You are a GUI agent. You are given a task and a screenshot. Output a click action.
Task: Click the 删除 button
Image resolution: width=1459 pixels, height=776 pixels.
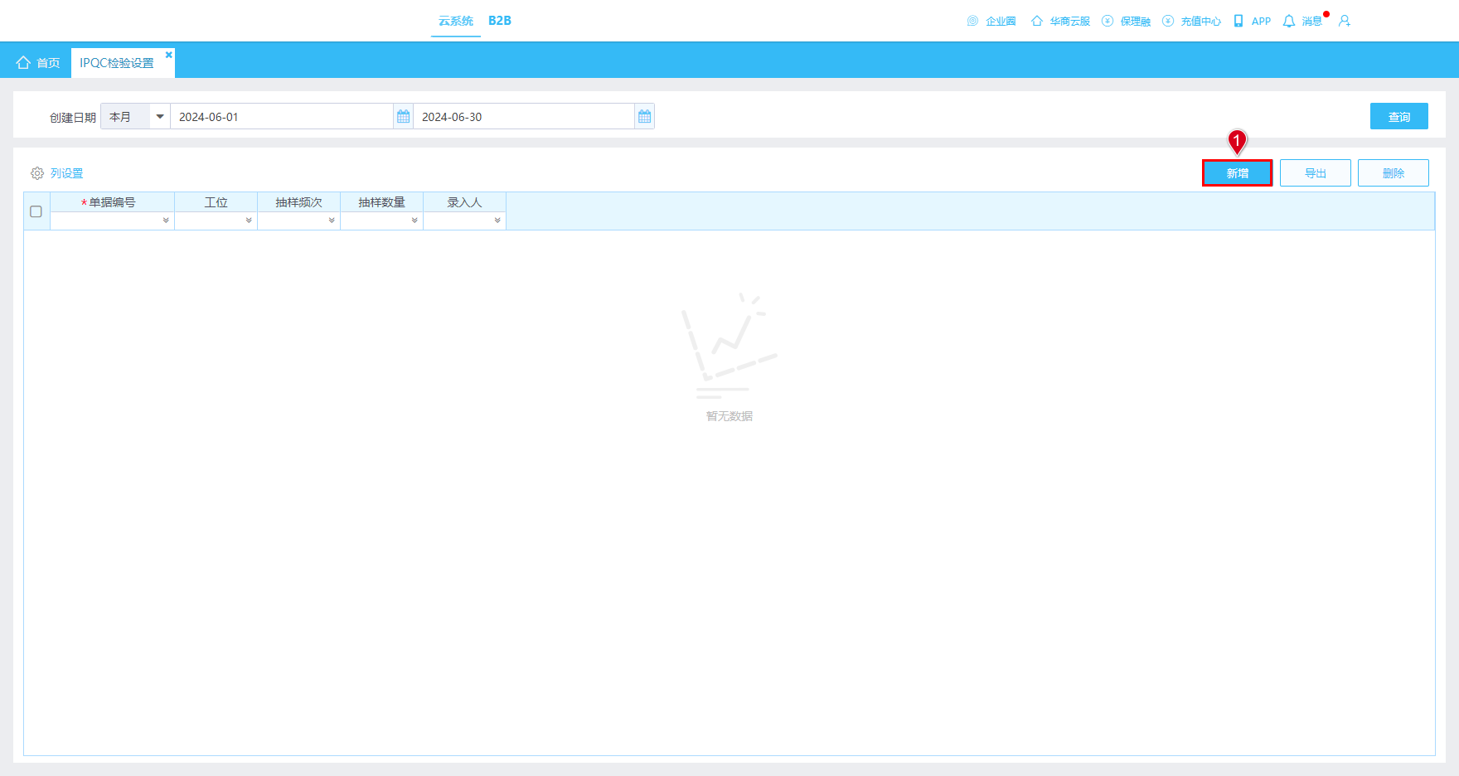point(1394,173)
